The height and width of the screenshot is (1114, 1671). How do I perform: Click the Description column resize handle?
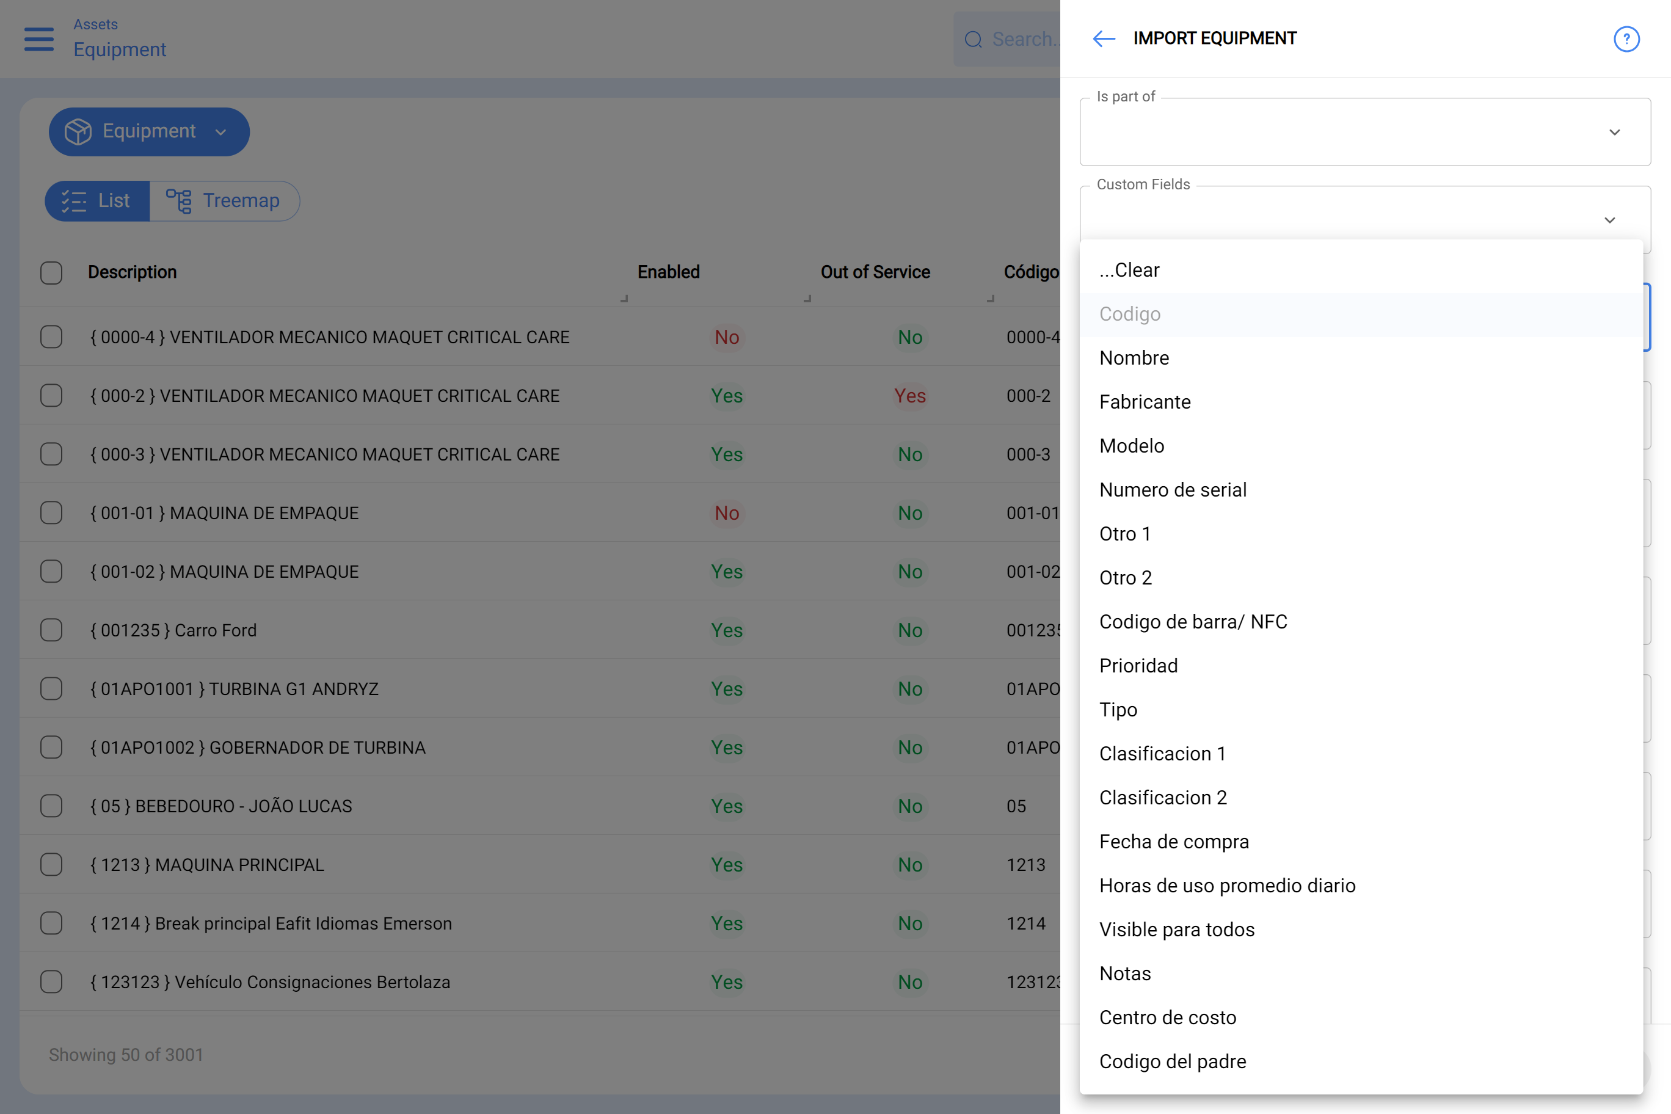624,299
